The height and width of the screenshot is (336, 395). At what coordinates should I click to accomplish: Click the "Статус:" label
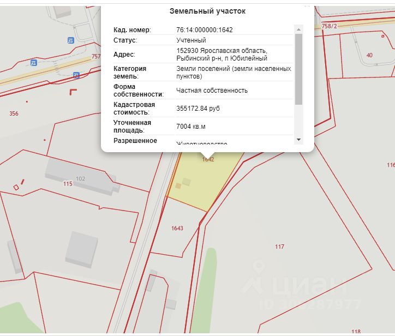tap(125, 40)
